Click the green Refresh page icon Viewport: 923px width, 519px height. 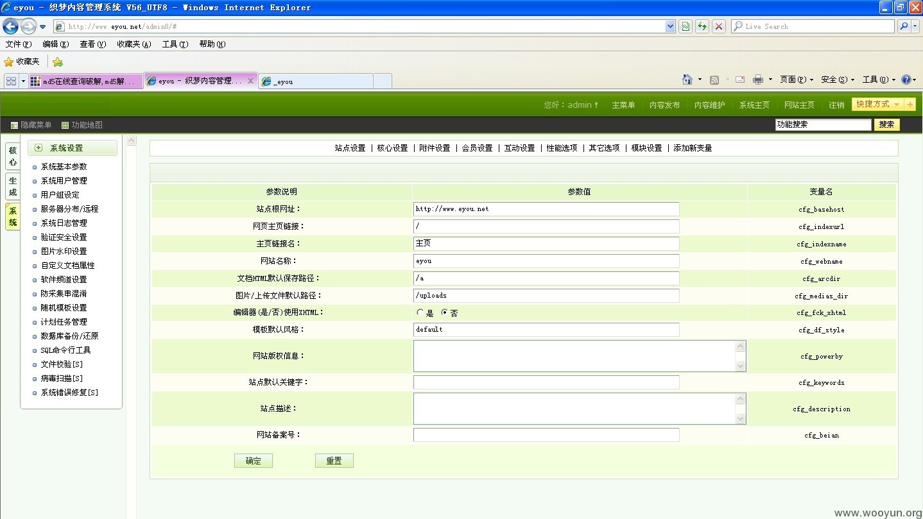(702, 26)
